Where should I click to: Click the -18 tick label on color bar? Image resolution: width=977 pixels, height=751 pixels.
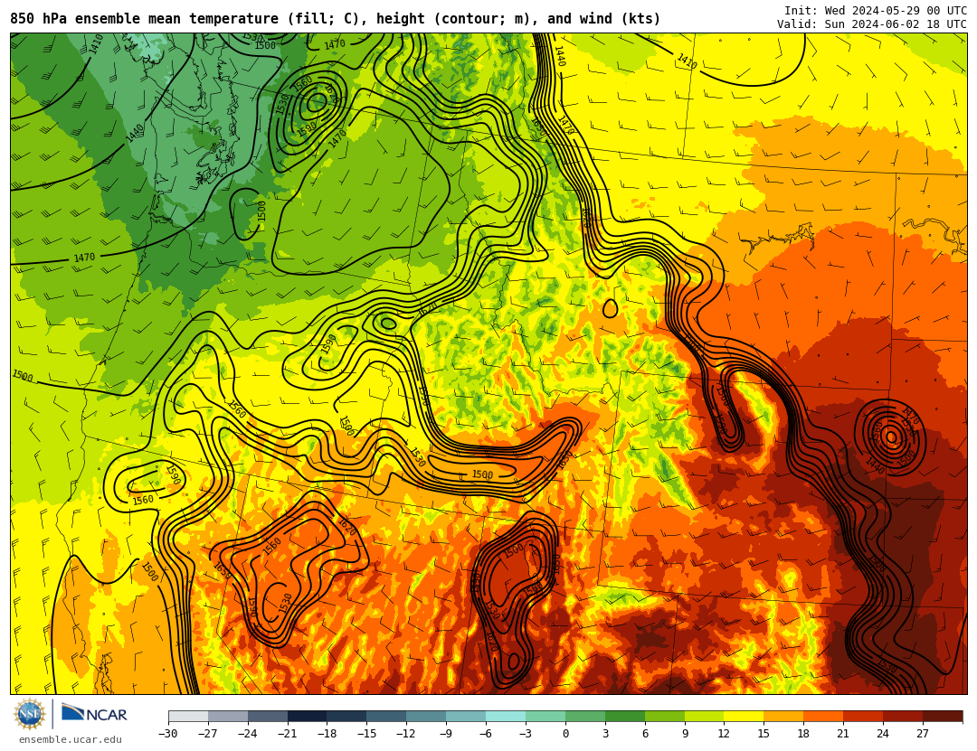tap(327, 734)
